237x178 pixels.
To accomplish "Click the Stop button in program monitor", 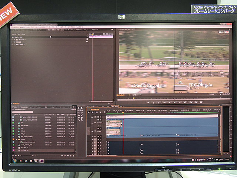I will pyautogui.click(x=174, y=102).
